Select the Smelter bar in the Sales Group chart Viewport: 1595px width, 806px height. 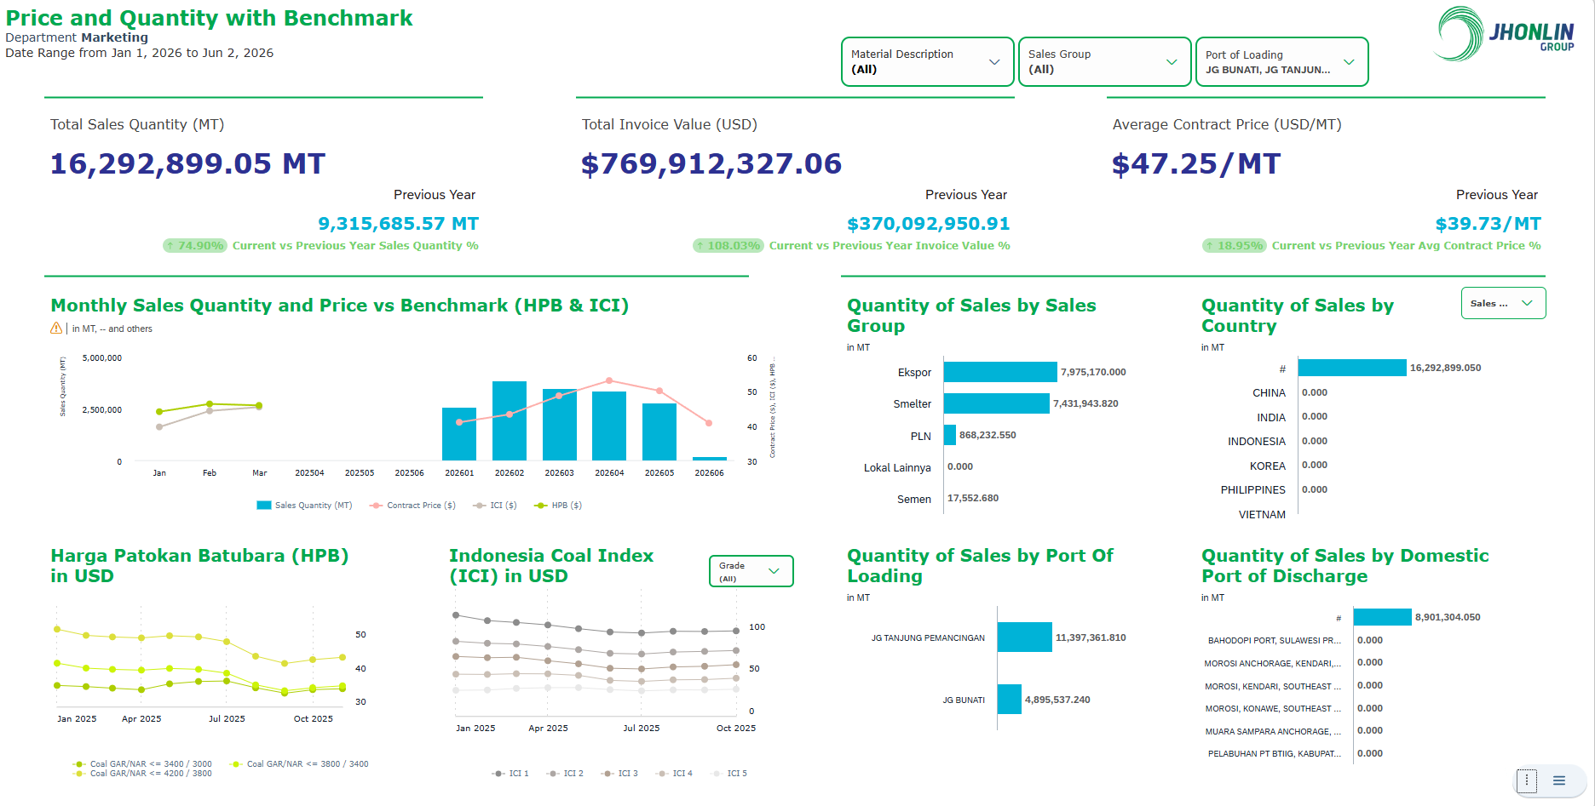pos(997,403)
